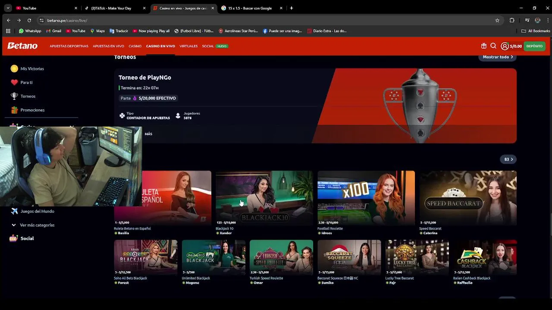The image size is (552, 310).
Task: Open Baccarat Squeeze NC thumbnail
Action: [x=349, y=257]
